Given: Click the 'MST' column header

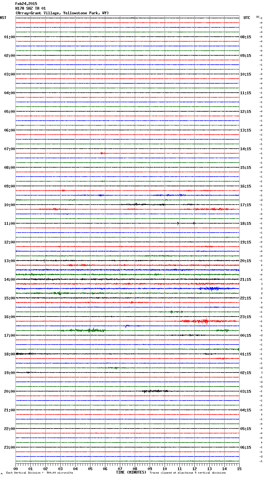Looking at the screenshot, I should [3, 18].
